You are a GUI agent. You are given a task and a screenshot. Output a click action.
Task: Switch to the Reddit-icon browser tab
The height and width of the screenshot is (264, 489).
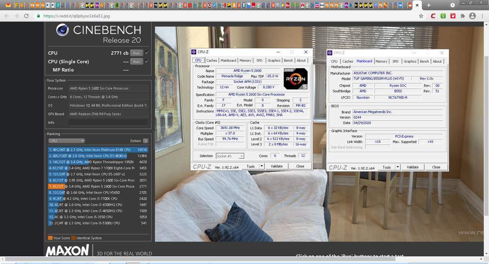(410, 5)
